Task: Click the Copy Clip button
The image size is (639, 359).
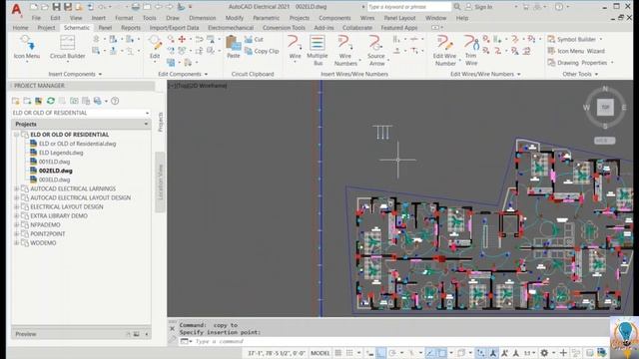Action: pos(262,51)
